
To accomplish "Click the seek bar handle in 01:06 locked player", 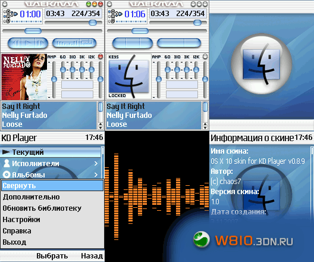I will (x=140, y=31).
